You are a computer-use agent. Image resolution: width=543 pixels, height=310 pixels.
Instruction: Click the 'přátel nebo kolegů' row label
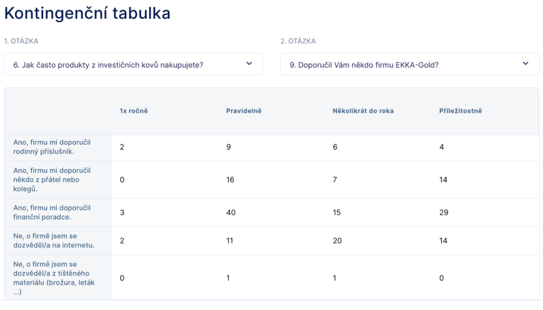(52, 179)
